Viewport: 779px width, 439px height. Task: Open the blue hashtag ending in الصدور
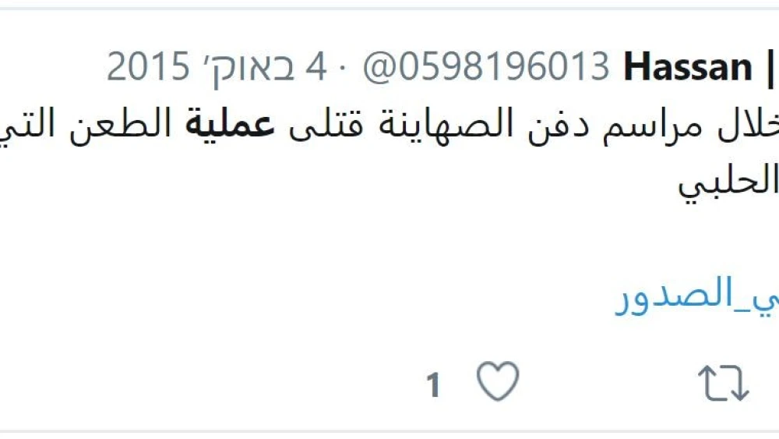point(696,296)
